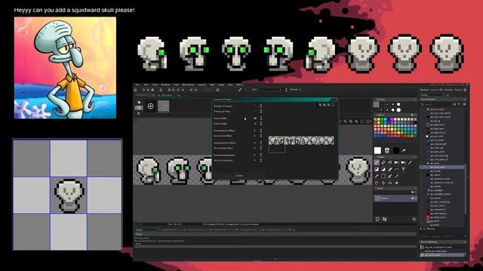The height and width of the screenshot is (271, 483).
Task: Click the Add Frame plus icon
Action: pyautogui.click(x=150, y=106)
